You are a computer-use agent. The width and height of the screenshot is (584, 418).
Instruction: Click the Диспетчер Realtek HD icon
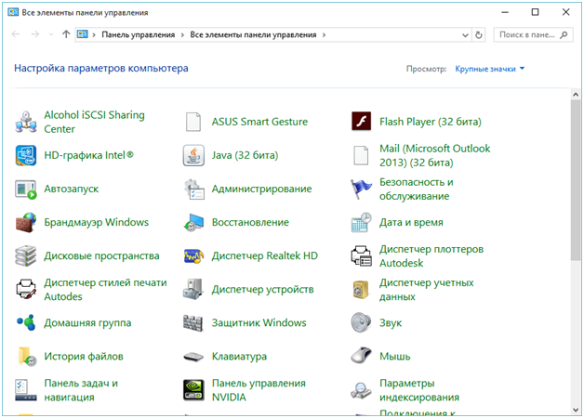(x=193, y=255)
